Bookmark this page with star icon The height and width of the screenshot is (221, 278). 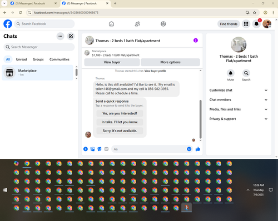[255, 13]
